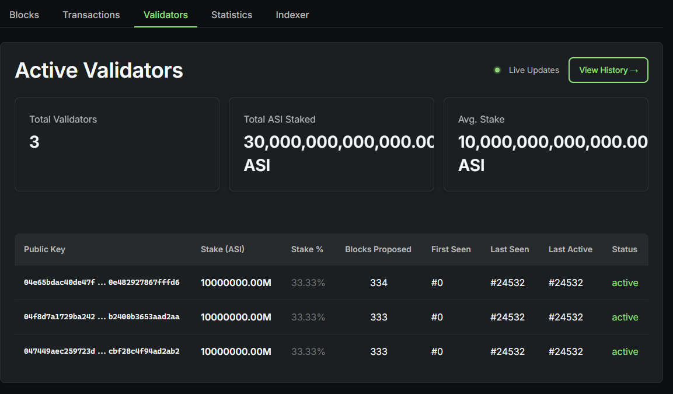The height and width of the screenshot is (394, 673).
Task: Select validator public key starting 04f8d7a1729ba242
Action: coord(100,317)
